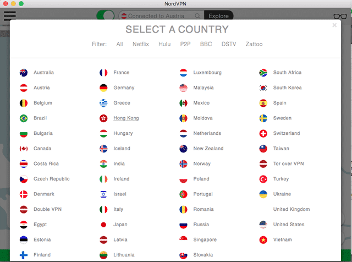352x262 pixels.
Task: Click the Finland flag icon
Action: (x=24, y=255)
